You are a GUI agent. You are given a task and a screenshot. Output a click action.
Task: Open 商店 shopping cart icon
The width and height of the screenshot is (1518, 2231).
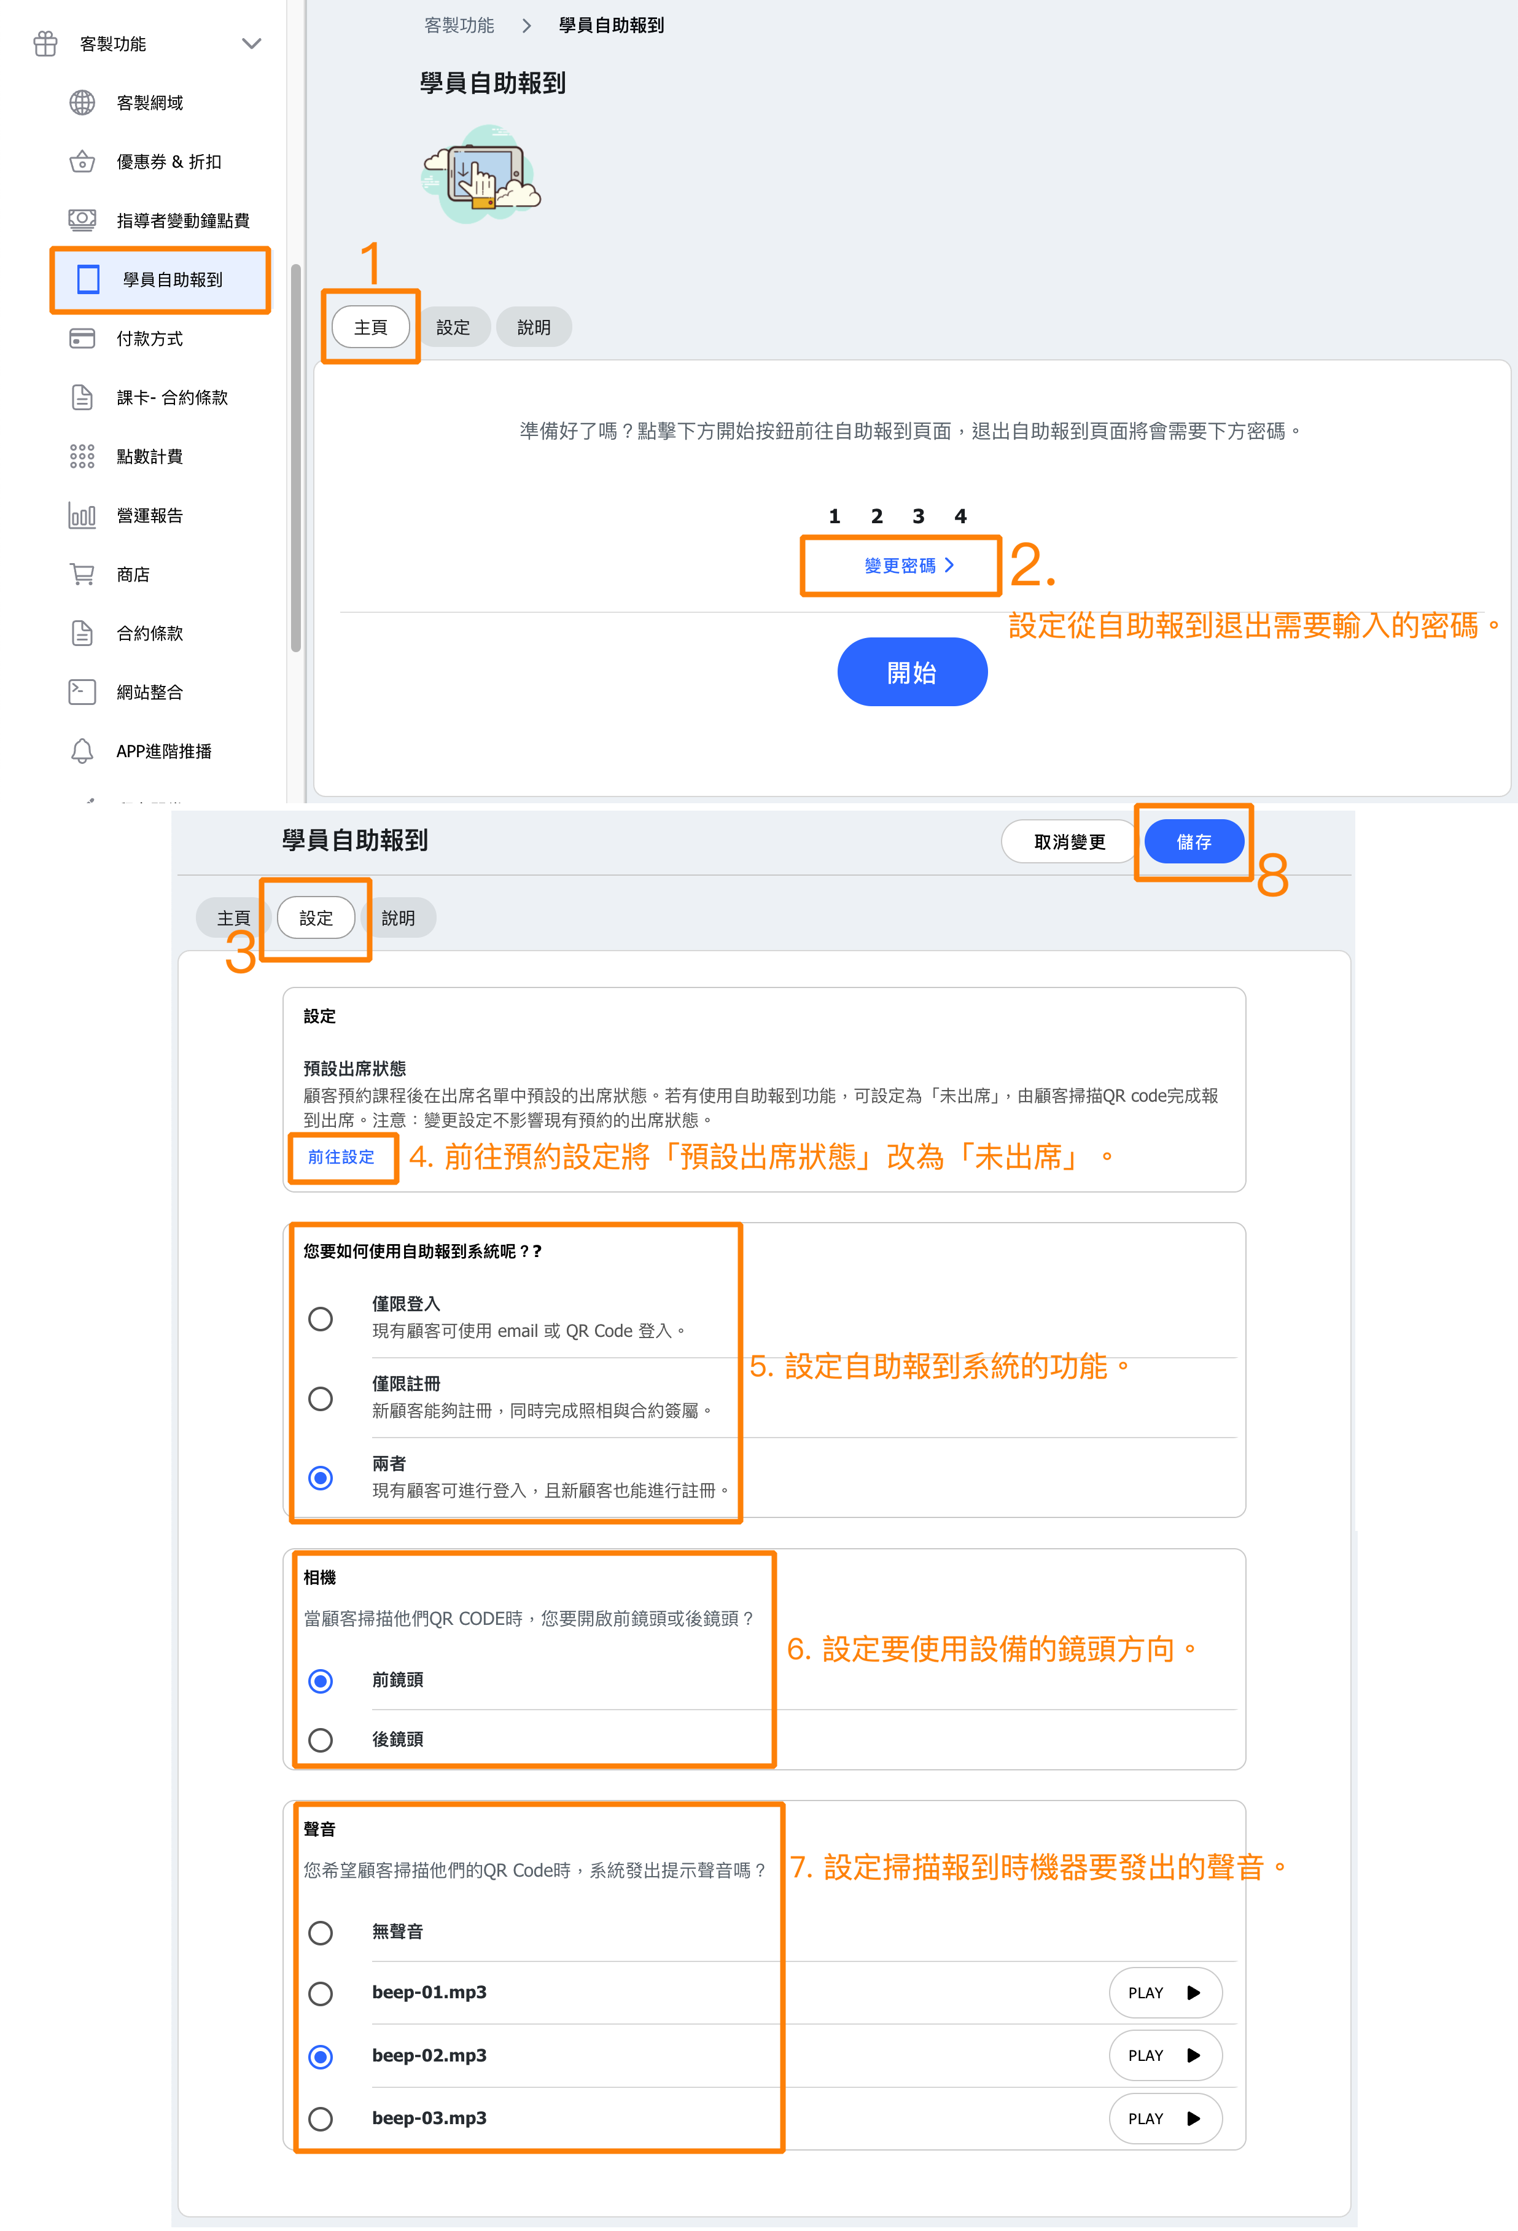click(82, 574)
